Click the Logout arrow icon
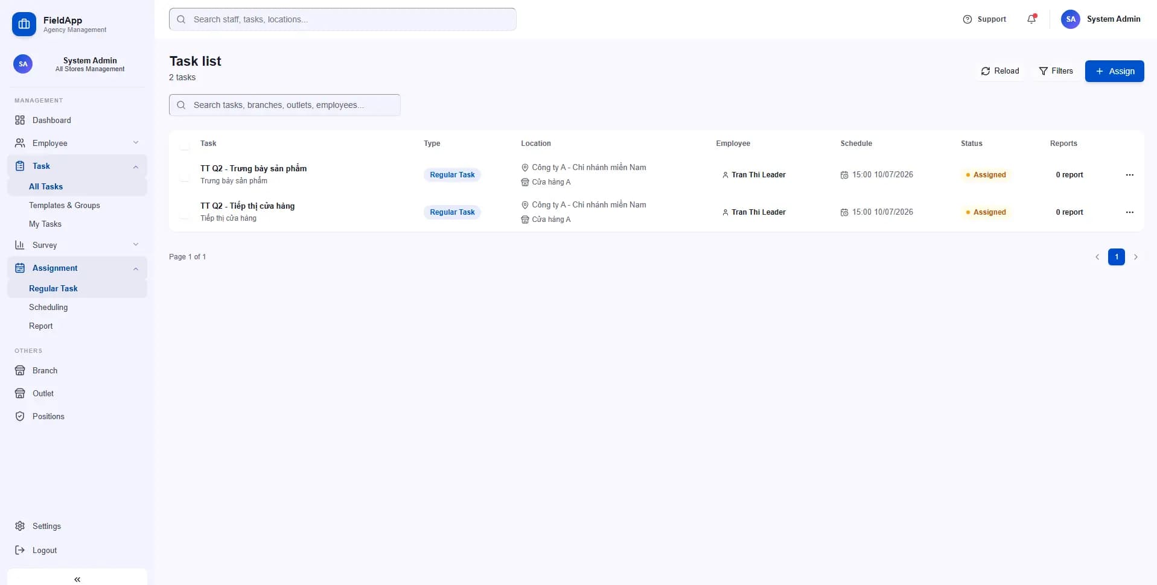Viewport: 1157px width, 585px height. [x=20, y=550]
